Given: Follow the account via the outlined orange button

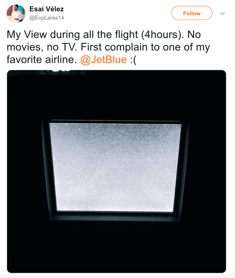Looking at the screenshot, I should [191, 13].
